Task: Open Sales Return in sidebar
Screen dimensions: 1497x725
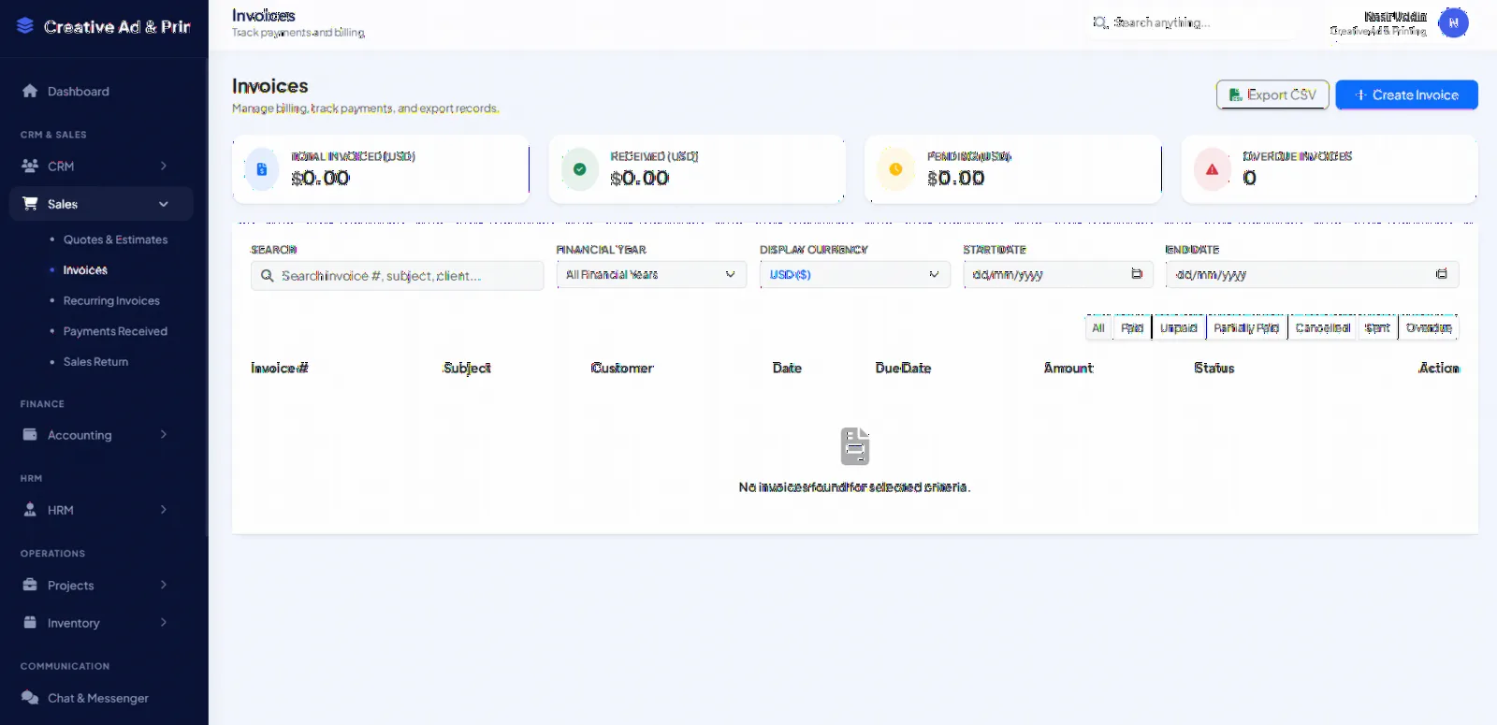Action: coord(95,362)
